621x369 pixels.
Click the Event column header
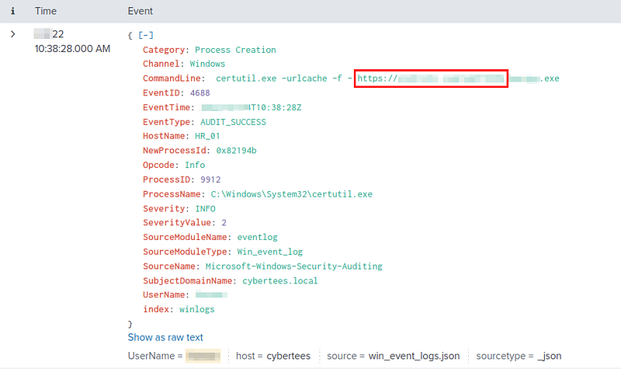(141, 11)
